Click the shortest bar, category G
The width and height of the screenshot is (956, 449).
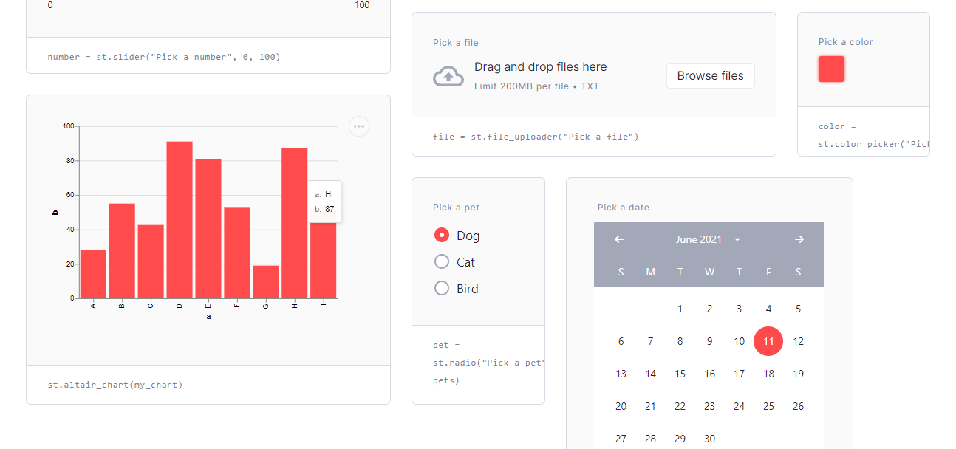[x=266, y=281]
